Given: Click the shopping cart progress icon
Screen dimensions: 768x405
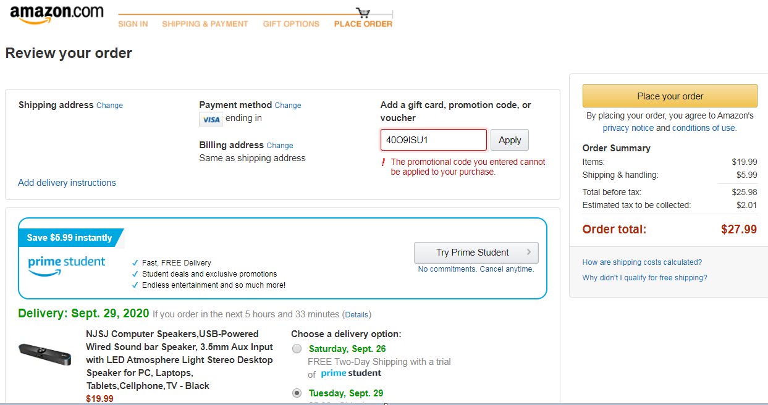Looking at the screenshot, I should tap(363, 13).
